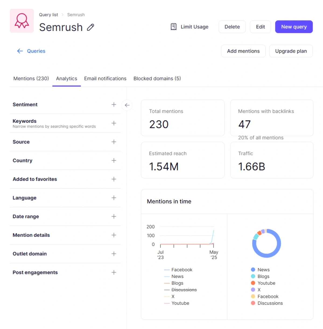Collapse the filters panel with the arrow
Screen dimensions: 323x329
(127, 105)
